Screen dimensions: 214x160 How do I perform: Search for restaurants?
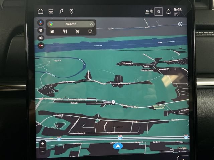coord(65,32)
